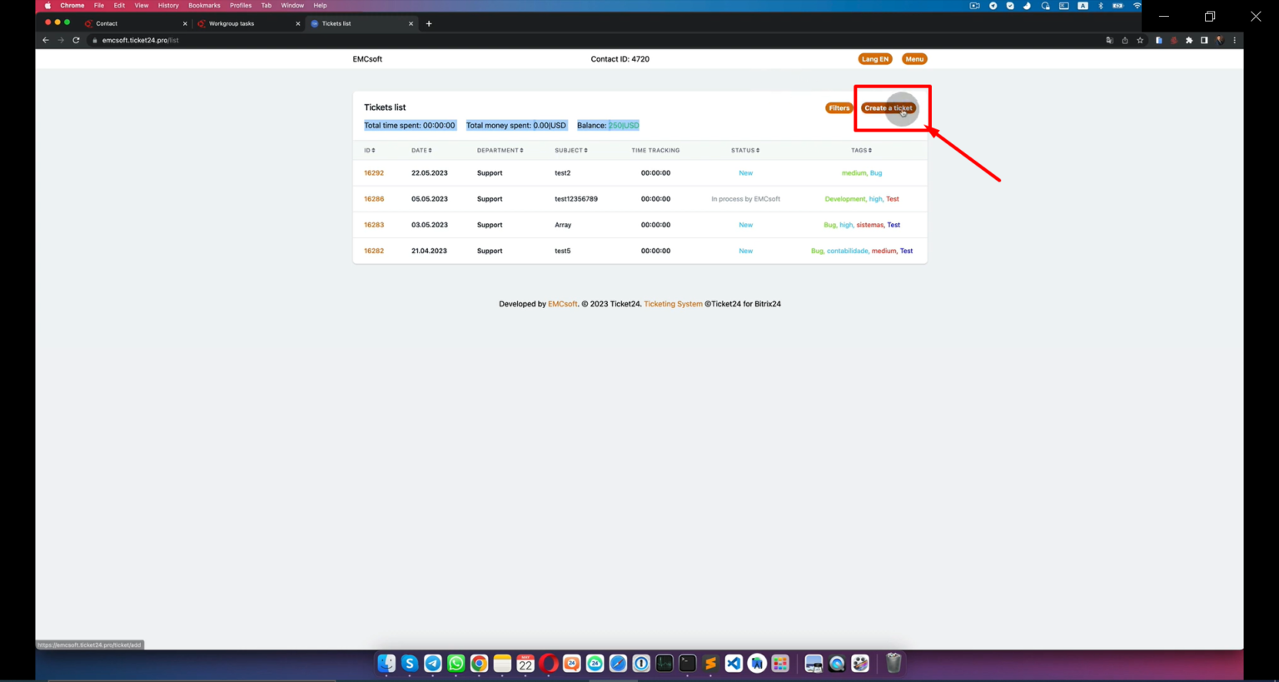Open Telegram from the dock
This screenshot has height=682, width=1279.
[432, 663]
